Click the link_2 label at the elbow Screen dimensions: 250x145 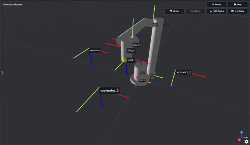155,25
